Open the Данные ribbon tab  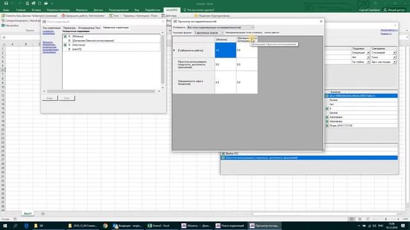(98, 10)
